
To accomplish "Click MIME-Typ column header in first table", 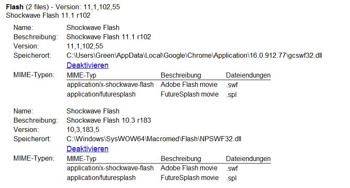I will [82, 75].
